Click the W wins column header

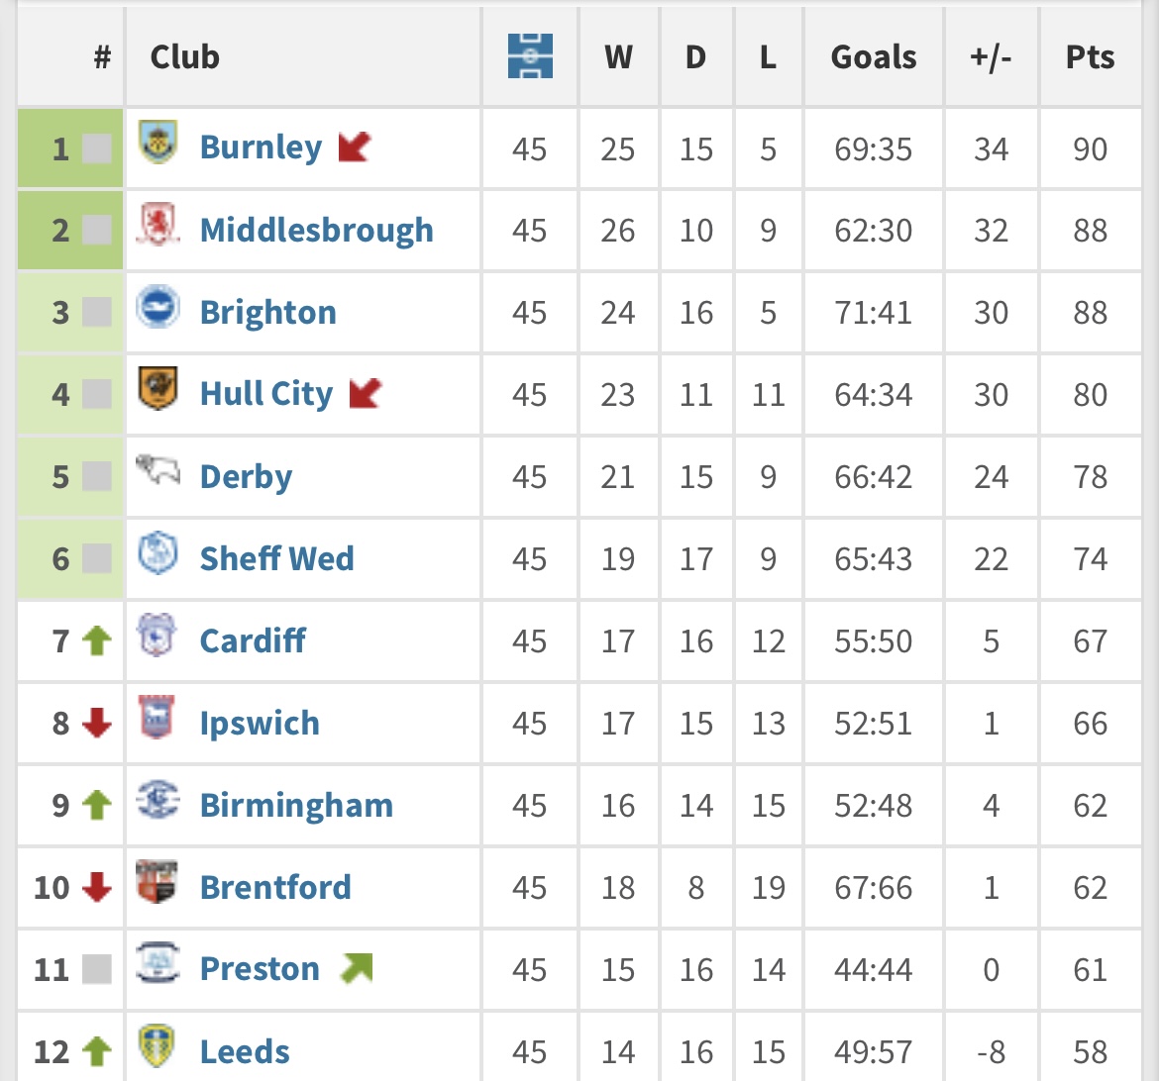pos(618,57)
